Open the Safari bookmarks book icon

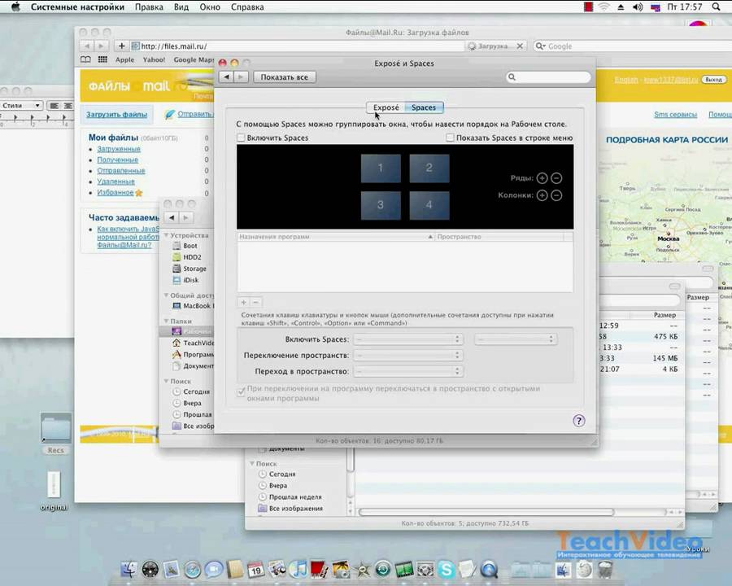click(85, 59)
